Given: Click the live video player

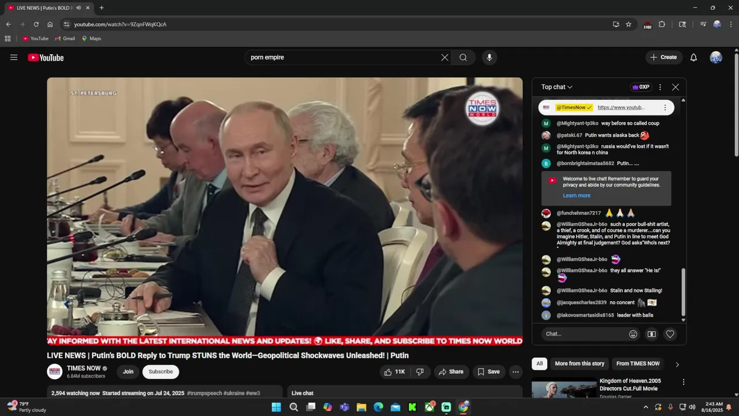Looking at the screenshot, I should click(285, 211).
